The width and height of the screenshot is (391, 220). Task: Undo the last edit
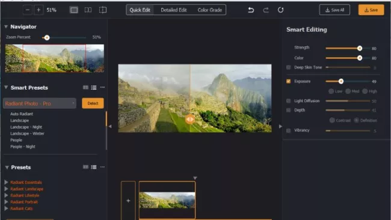(251, 10)
